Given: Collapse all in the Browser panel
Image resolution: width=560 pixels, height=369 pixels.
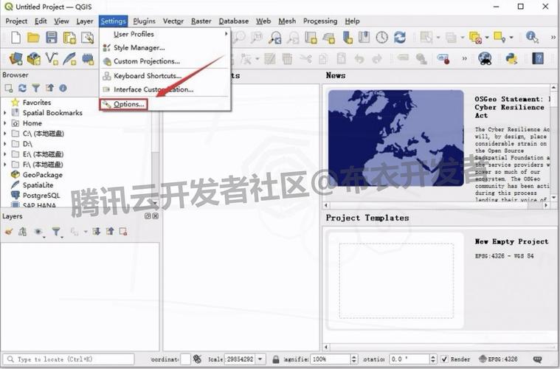Looking at the screenshot, I should [x=49, y=88].
